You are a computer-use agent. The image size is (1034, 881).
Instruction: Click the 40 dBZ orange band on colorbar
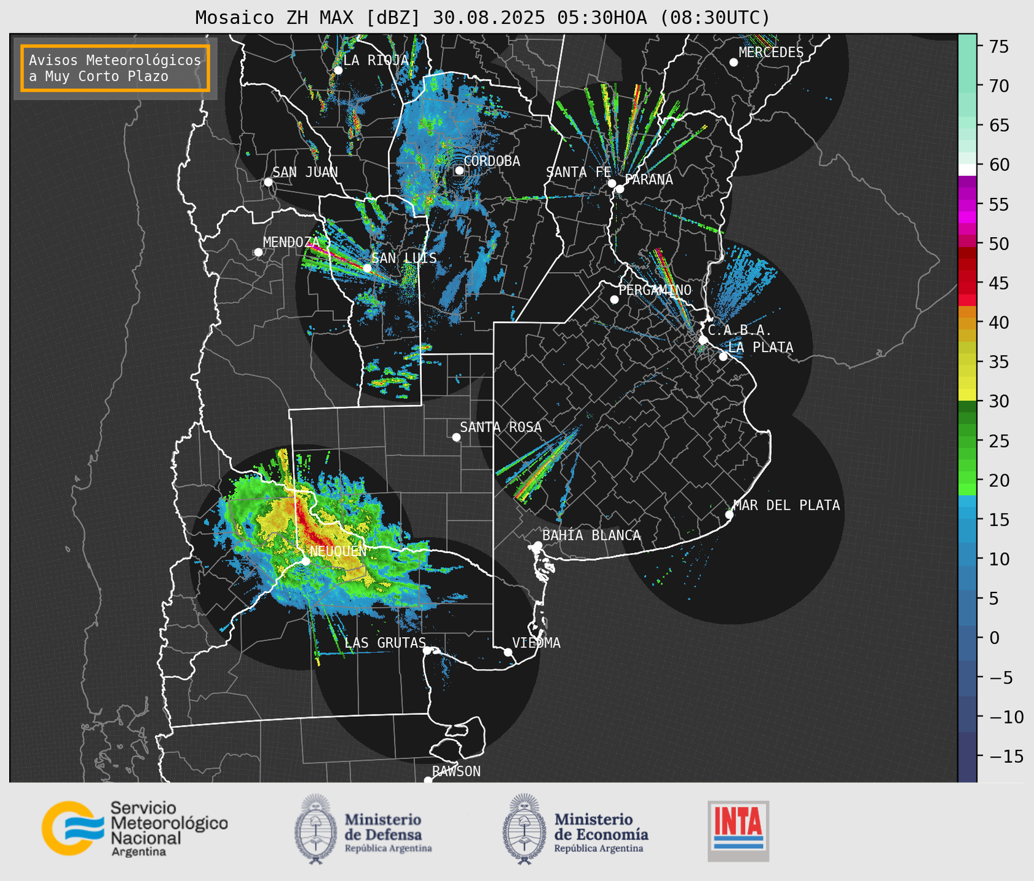(967, 323)
